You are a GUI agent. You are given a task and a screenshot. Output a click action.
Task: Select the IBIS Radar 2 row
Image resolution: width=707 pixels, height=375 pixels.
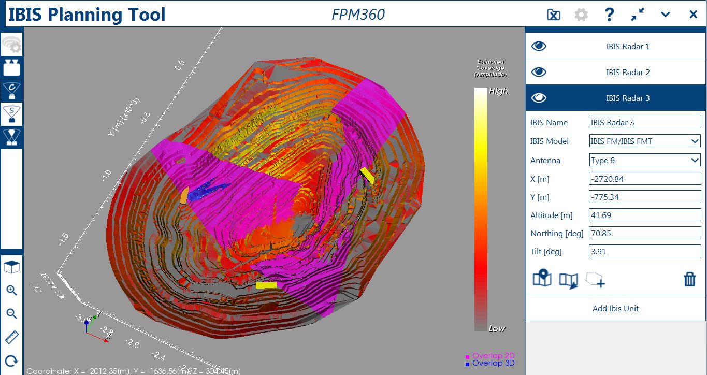click(616, 72)
